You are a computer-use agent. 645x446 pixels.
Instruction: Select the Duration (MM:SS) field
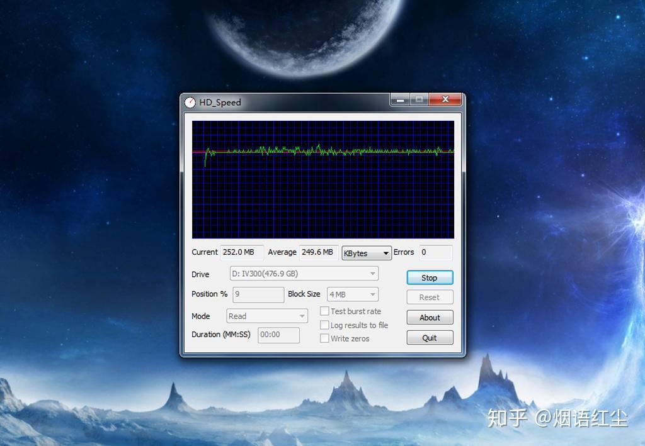(279, 335)
